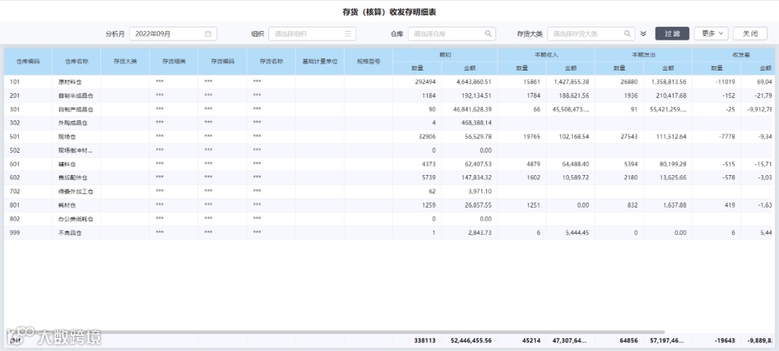The height and width of the screenshot is (351, 779).
Task: Click opening quantity 292494 cell
Action: (418, 82)
